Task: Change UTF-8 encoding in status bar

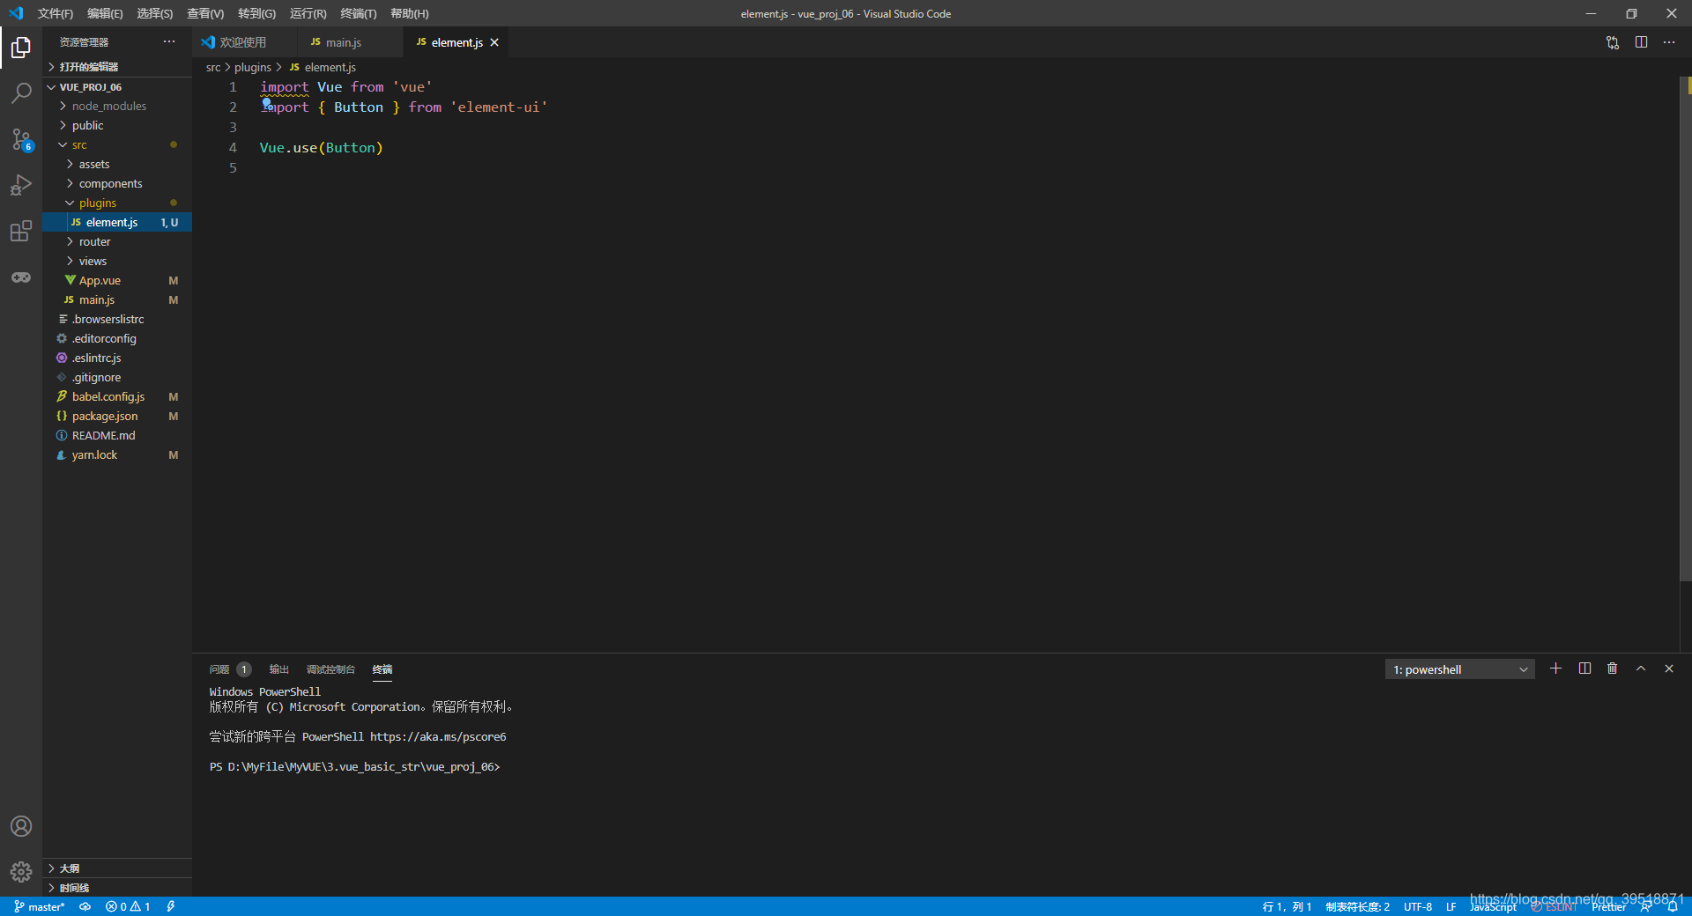Action: [1418, 906]
